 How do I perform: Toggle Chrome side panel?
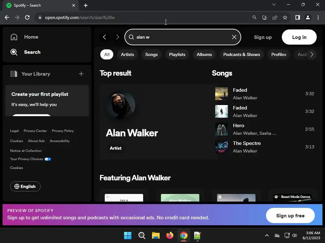pos(298,18)
